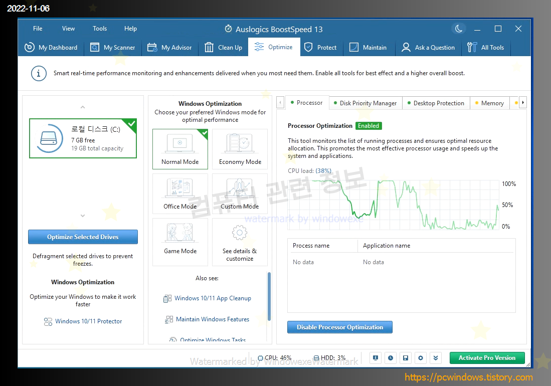
Task: Open the My Dashboard tab
Action: (51, 48)
